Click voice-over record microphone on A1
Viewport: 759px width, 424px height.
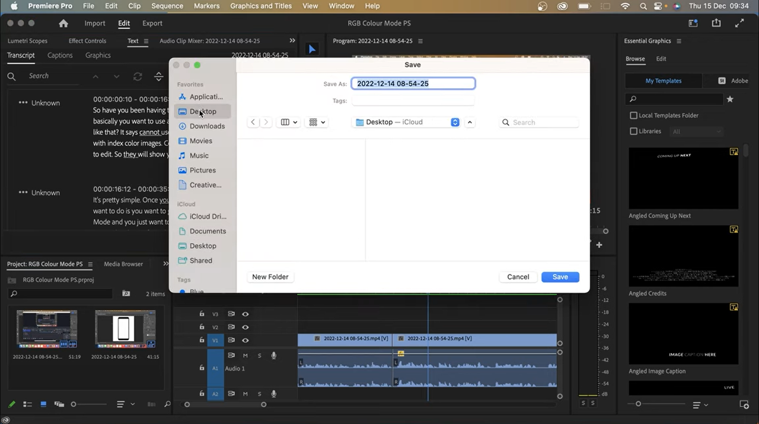click(274, 355)
